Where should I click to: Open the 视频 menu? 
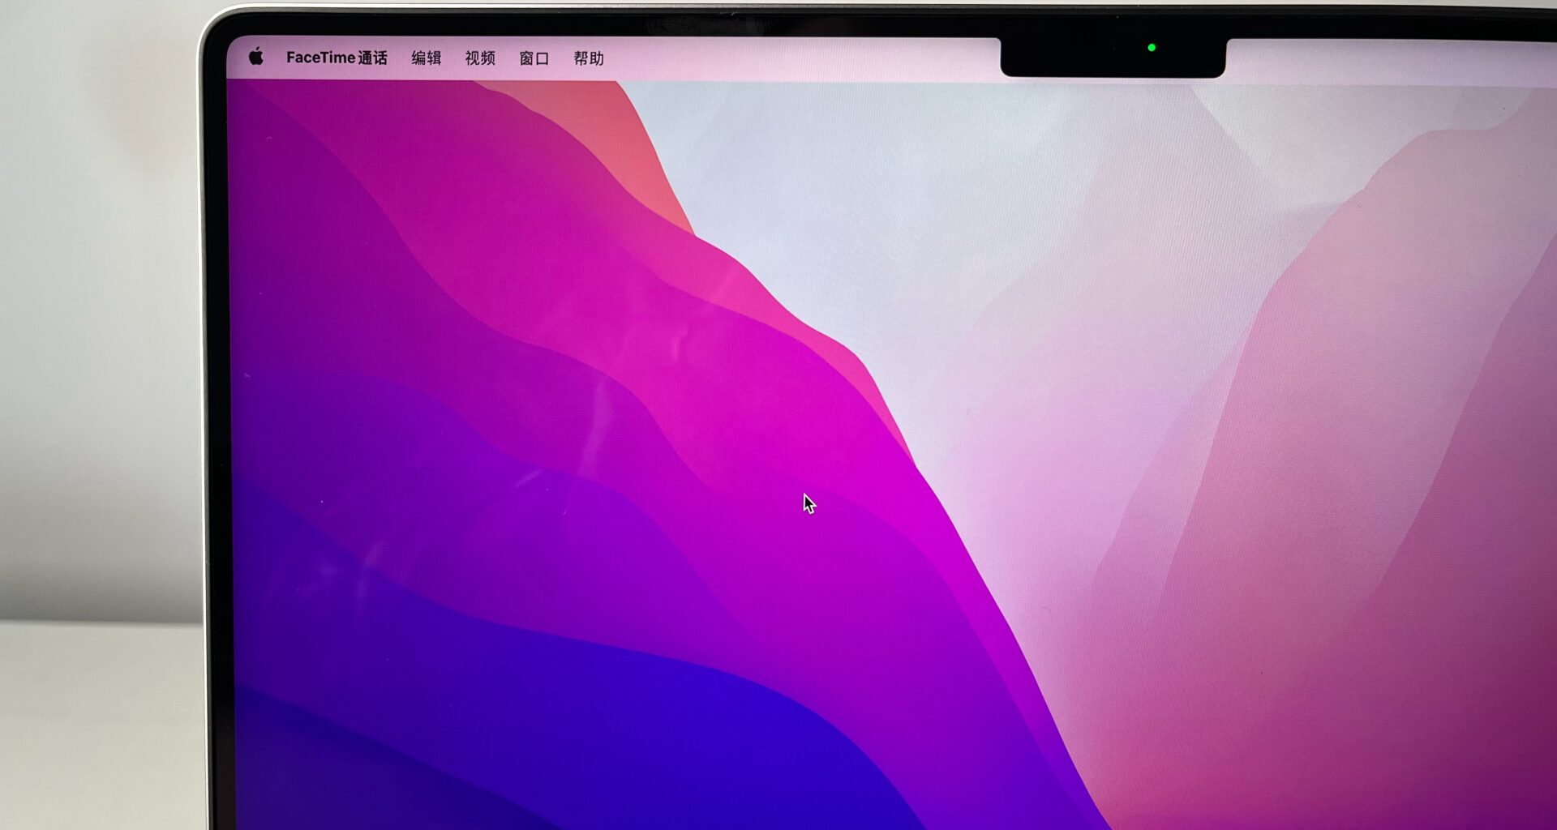click(480, 58)
